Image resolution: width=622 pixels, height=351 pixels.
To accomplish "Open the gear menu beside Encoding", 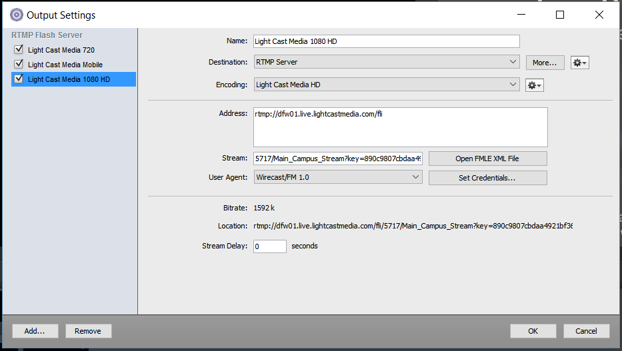I will [534, 85].
